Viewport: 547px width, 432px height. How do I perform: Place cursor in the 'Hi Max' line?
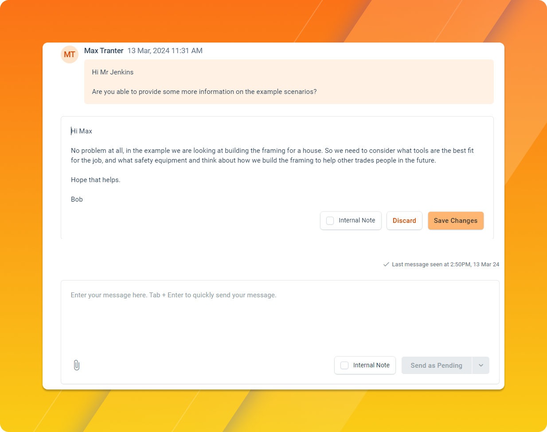pos(82,131)
